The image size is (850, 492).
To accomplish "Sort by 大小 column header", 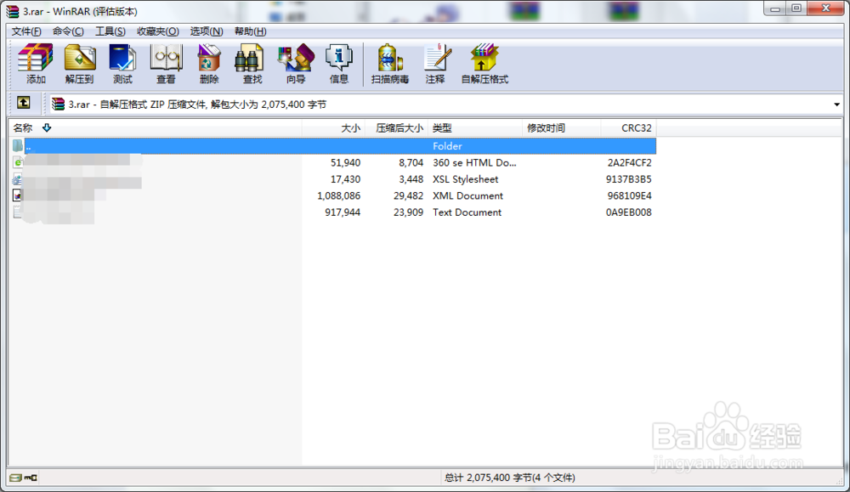I will tap(333, 127).
